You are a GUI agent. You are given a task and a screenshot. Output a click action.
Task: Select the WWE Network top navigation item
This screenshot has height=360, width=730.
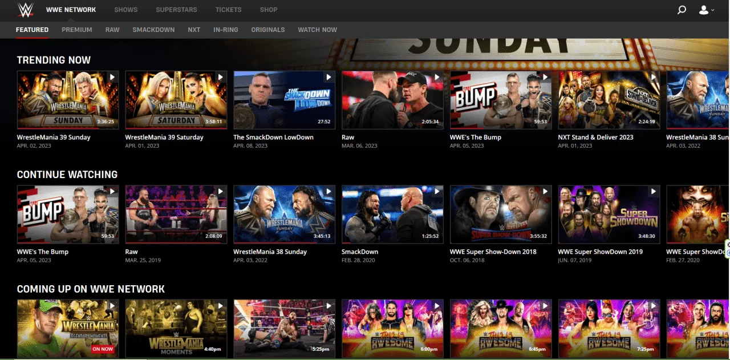(x=71, y=10)
